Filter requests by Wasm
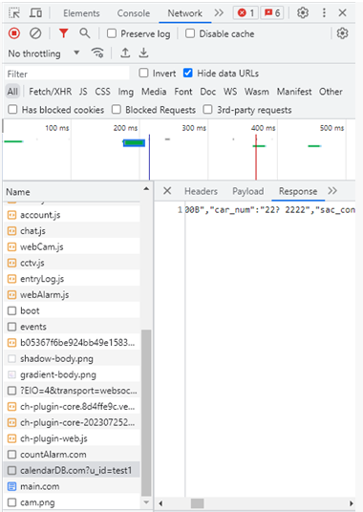Screen dimensions: 363x512 [x=257, y=92]
